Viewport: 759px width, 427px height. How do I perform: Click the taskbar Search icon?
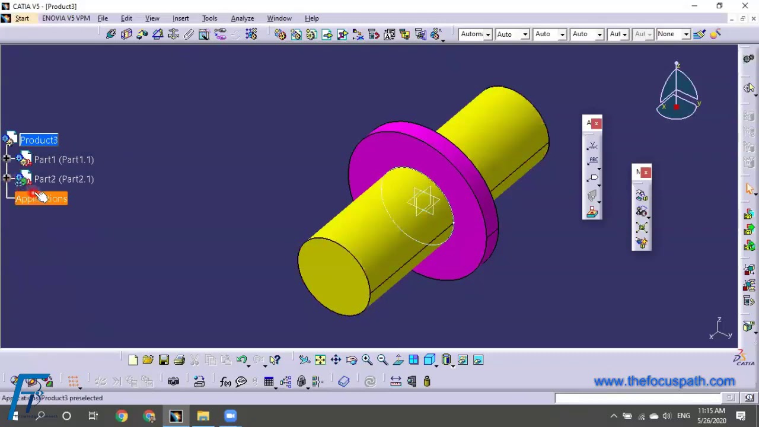point(40,416)
